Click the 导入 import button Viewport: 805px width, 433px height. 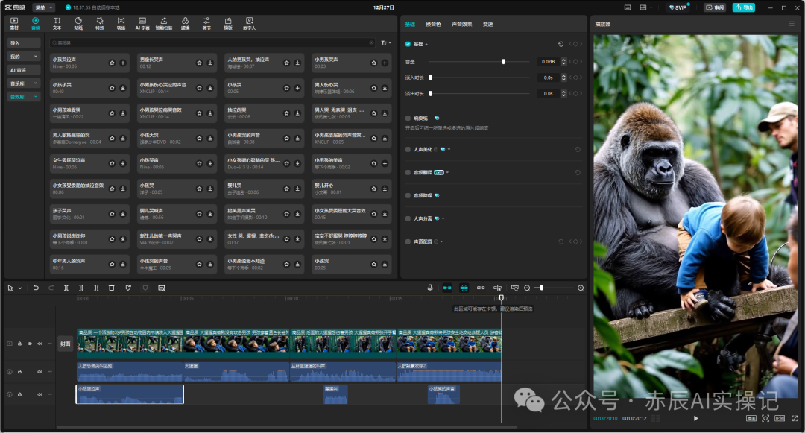pyautogui.click(x=24, y=43)
